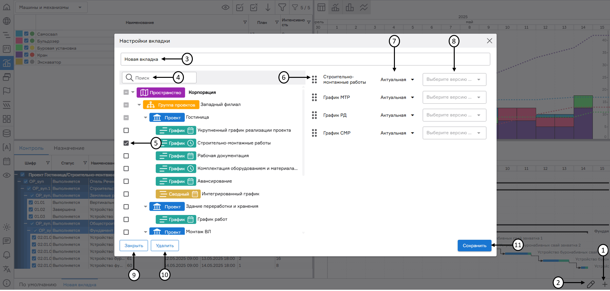Click the drag handle beside График МТР
This screenshot has height=291, width=610.
314,98
